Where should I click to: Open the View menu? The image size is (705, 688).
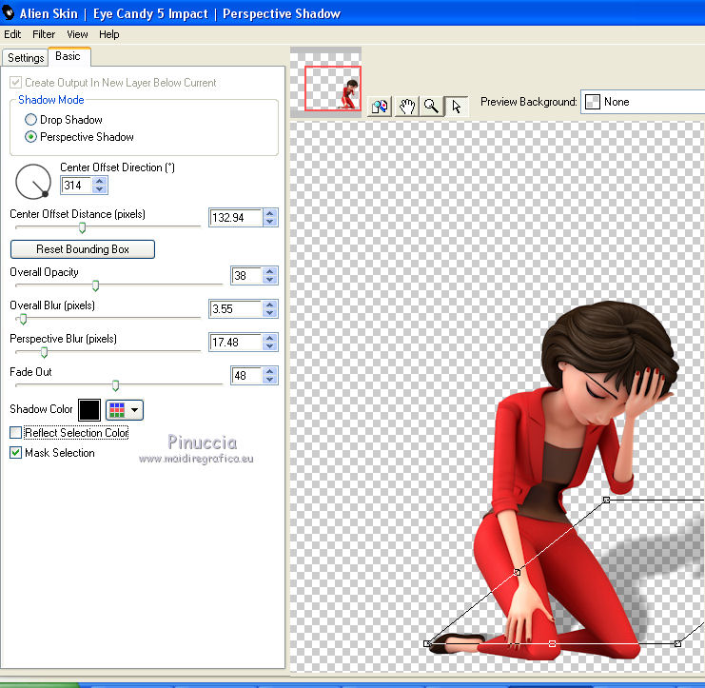pyautogui.click(x=77, y=34)
